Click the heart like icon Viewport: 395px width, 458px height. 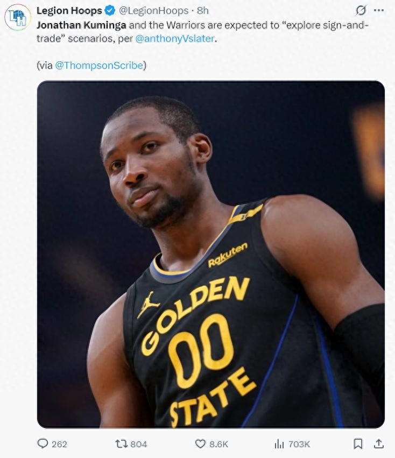(200, 443)
